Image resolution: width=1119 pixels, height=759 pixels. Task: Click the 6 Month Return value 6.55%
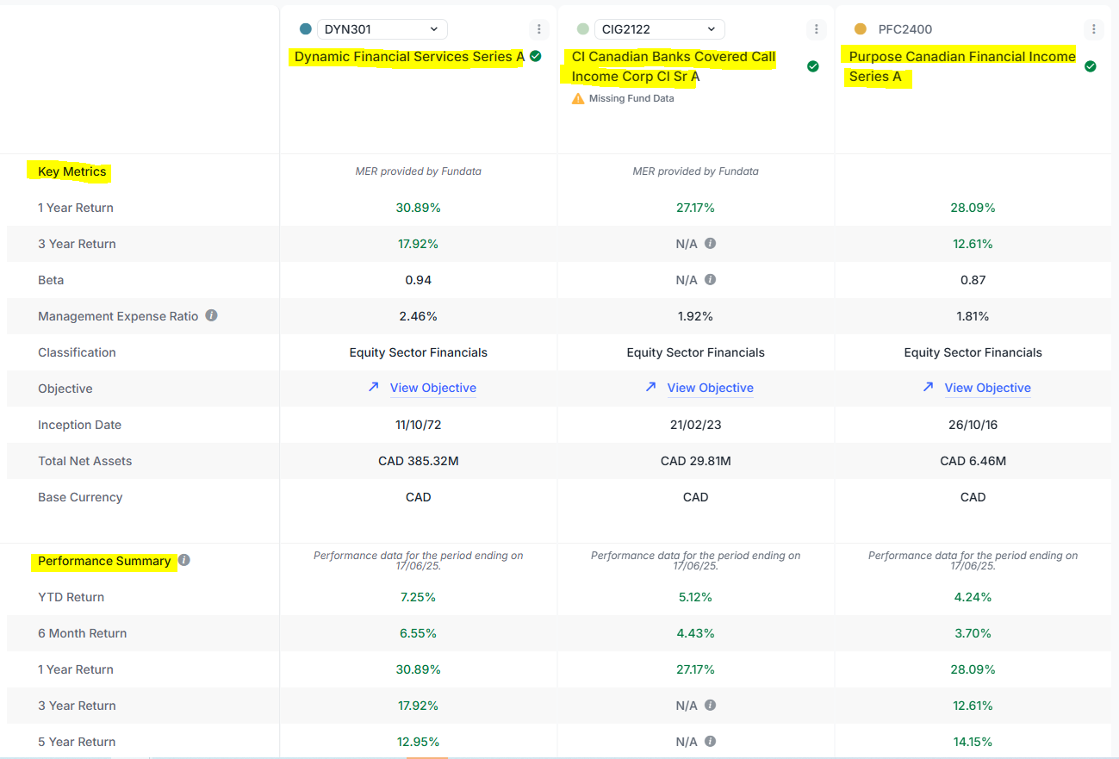(419, 633)
